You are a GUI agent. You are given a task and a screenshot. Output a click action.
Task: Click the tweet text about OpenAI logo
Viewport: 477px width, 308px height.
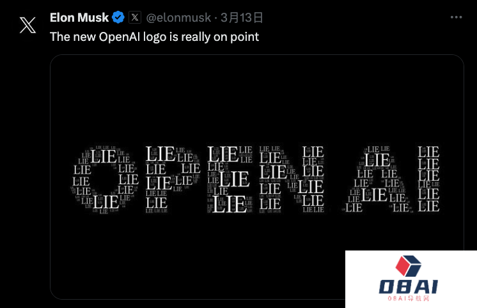[154, 36]
